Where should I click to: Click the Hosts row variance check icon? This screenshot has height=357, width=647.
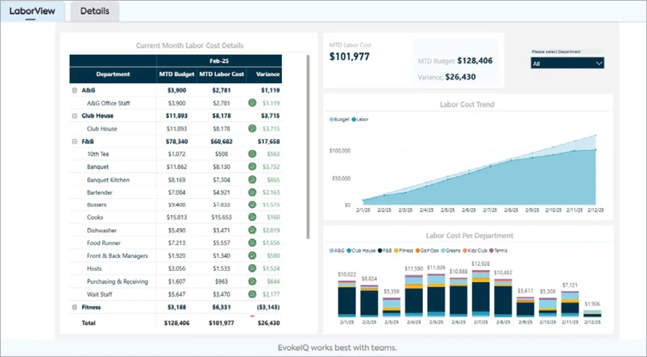pos(252,268)
